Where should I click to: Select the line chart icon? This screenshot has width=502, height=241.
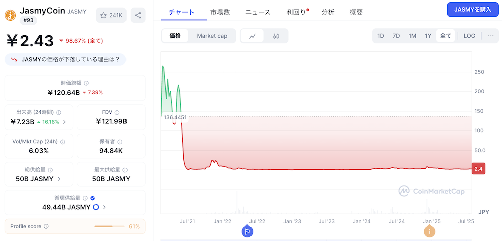[253, 36]
